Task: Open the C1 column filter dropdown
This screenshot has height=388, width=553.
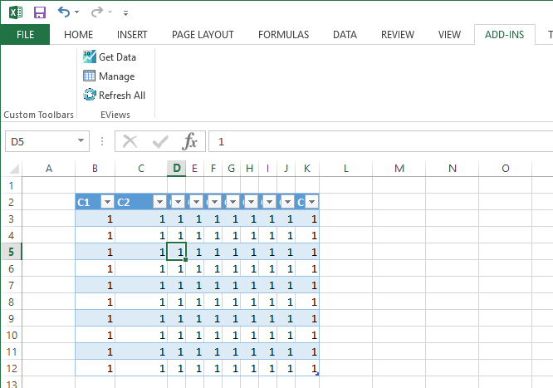Action: tap(106, 202)
